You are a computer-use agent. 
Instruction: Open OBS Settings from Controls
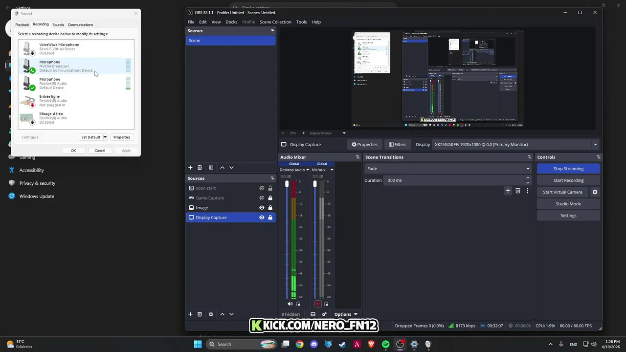[568, 216]
